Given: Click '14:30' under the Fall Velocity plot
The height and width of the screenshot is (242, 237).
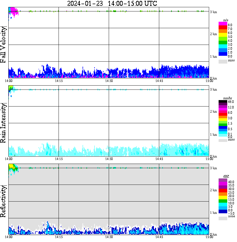Looking at the screenshot, I should (109, 81).
